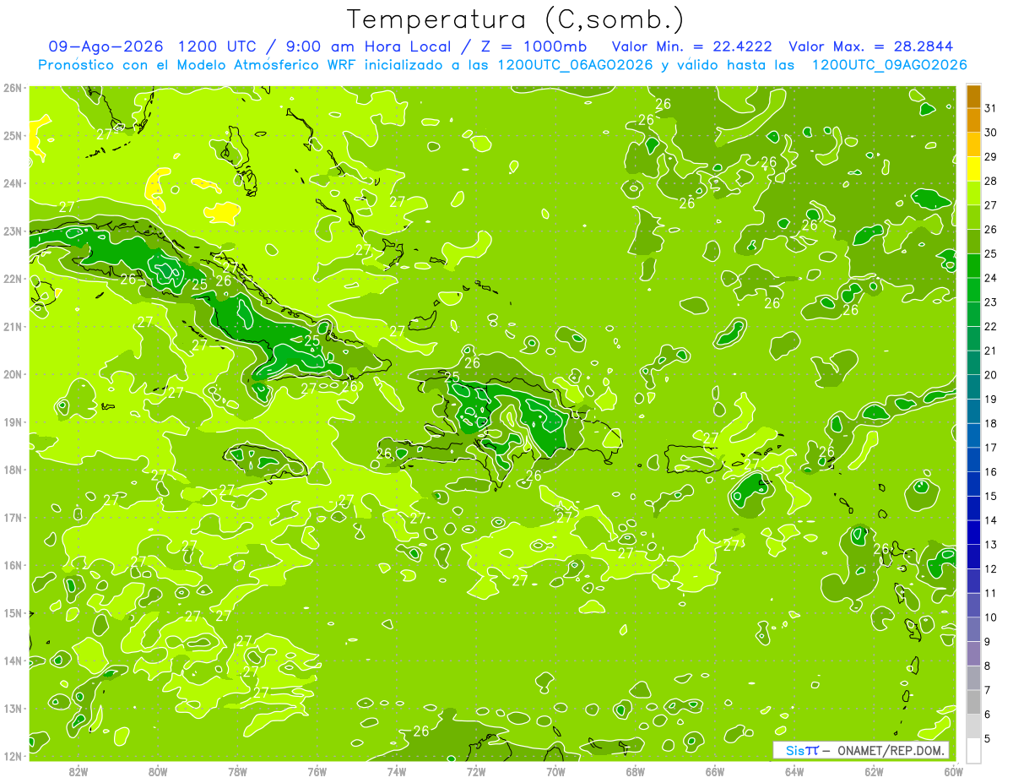Click the longitude axis label "64W"
Screen dimensions: 1013x783
794,771
